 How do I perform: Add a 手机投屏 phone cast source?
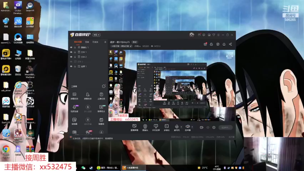156,128
